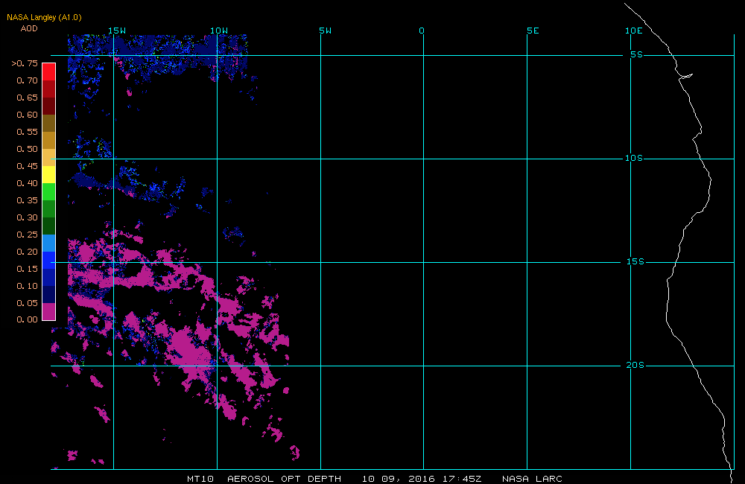Click the 0 longitude label

(x=422, y=31)
